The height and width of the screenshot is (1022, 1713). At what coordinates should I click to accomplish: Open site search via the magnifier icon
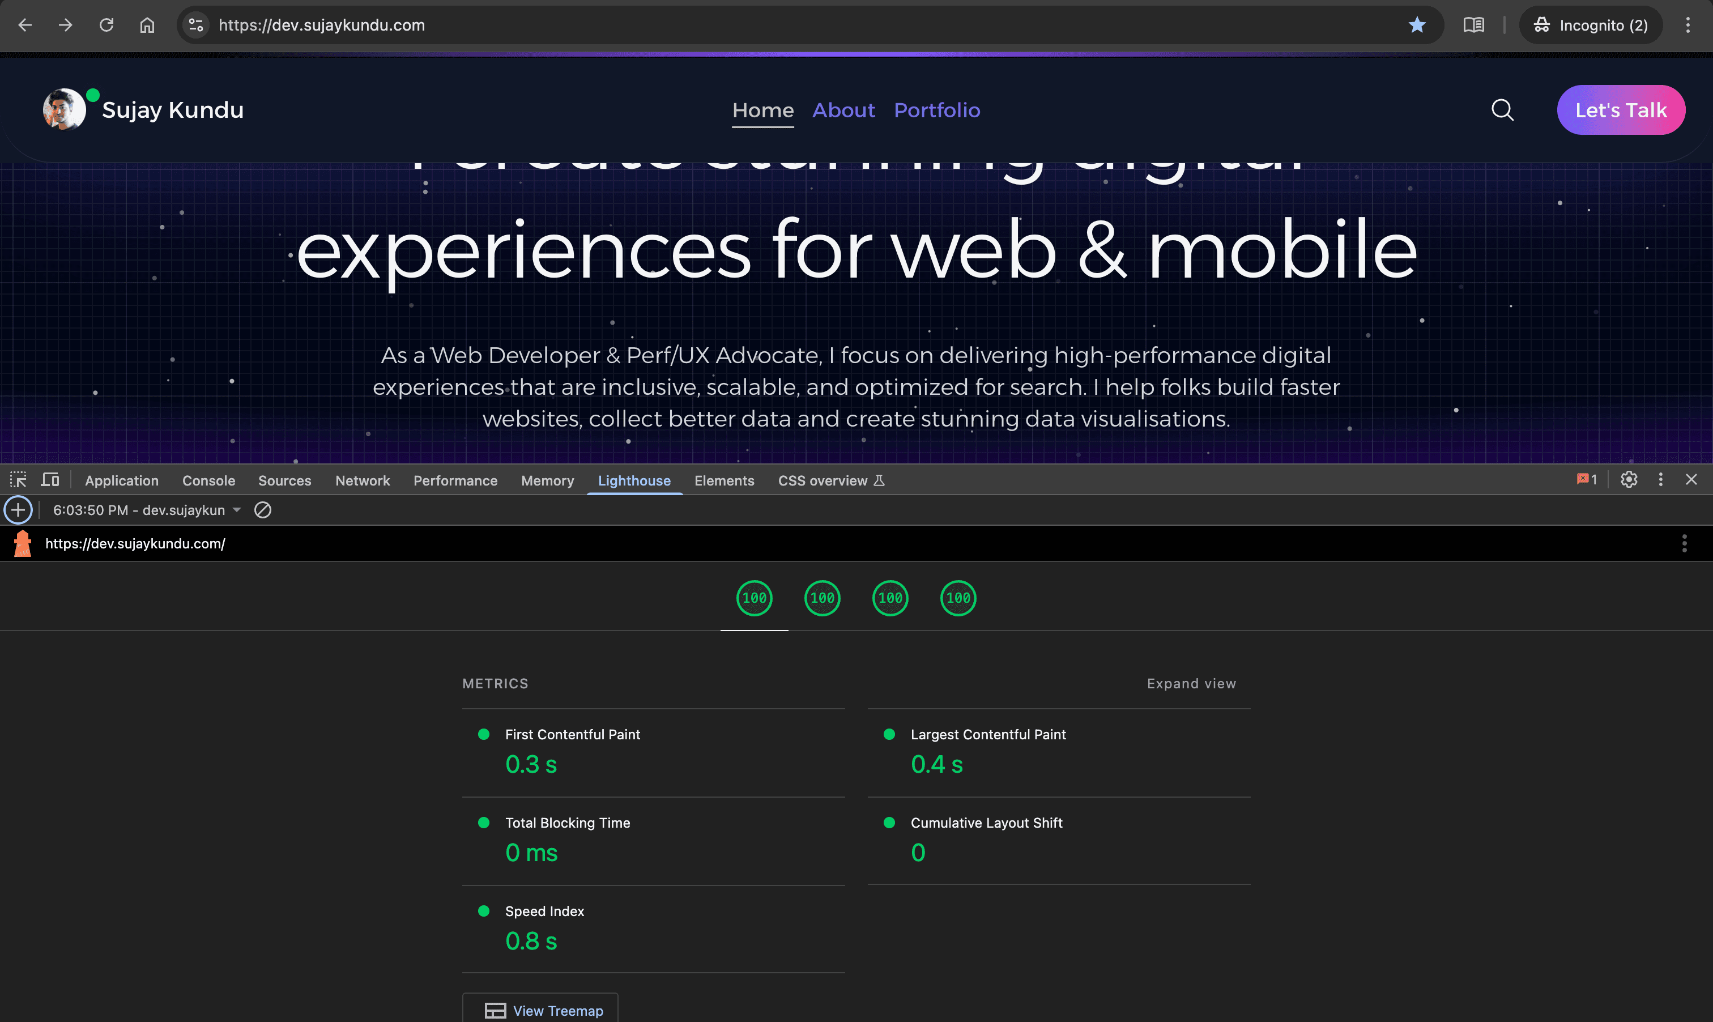(1502, 109)
